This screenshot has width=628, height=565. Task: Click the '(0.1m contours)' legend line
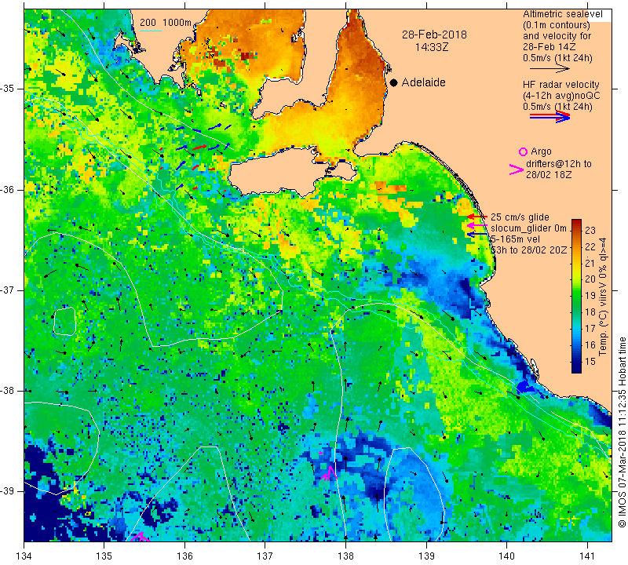point(556,25)
